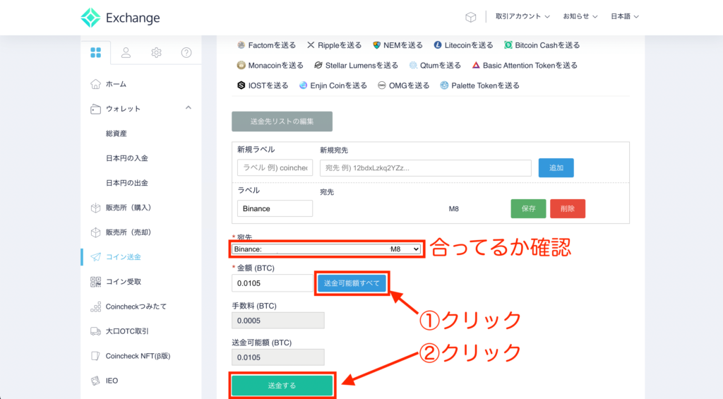This screenshot has width=723, height=399.
Task: Click the box icon beside 販売所（購入）
Action: click(95, 208)
